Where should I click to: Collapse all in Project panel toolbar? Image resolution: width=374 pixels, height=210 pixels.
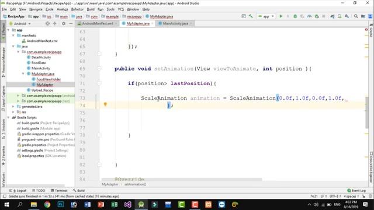(54, 23)
